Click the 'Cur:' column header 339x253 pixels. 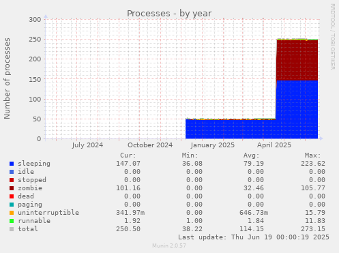(128, 155)
